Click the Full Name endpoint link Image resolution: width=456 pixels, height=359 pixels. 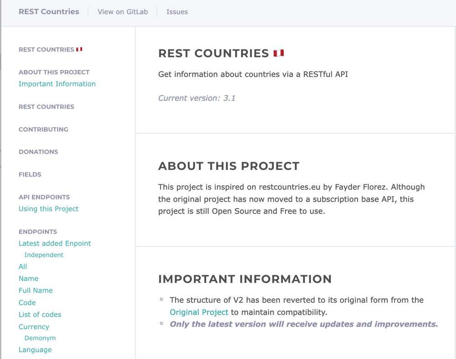36,290
